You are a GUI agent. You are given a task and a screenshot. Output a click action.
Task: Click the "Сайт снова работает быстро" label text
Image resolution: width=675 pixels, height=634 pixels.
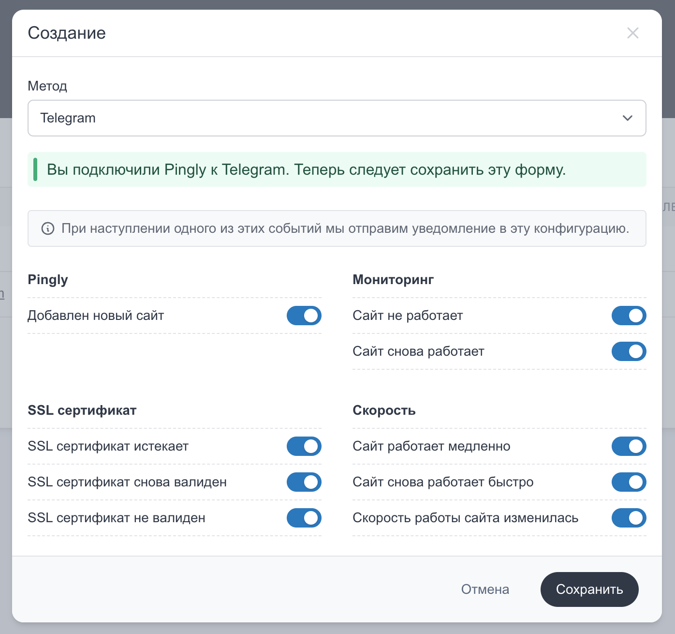coord(443,482)
